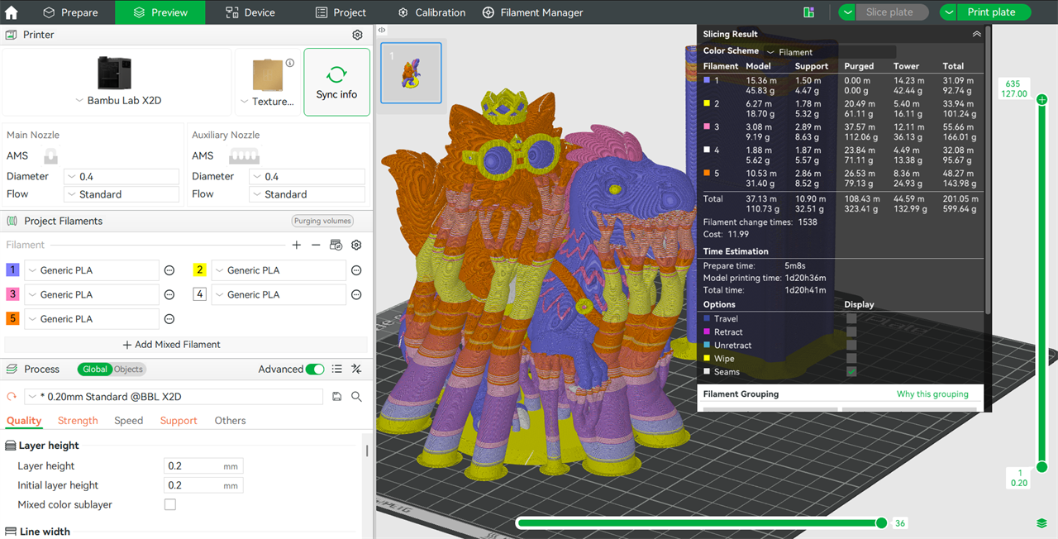Edit filament 5 preset options icon

169,319
